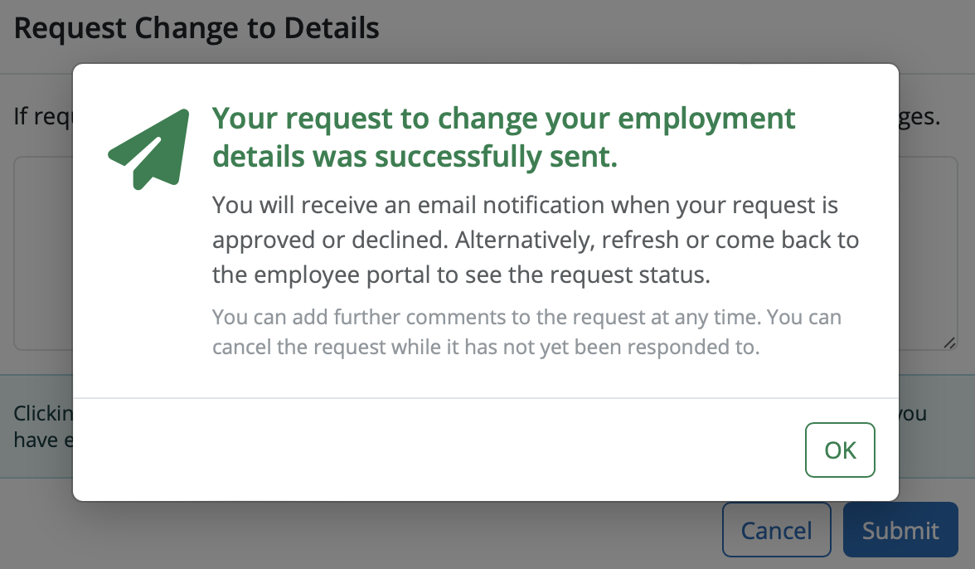This screenshot has height=569, width=975.
Task: Click the 'approved or declined. Alternatively' text line
Action: [536, 240]
